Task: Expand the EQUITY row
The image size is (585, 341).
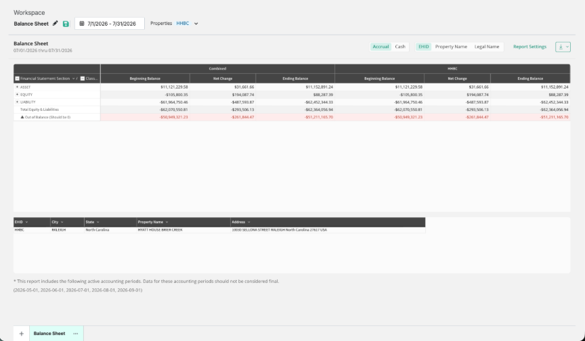Action: pyautogui.click(x=17, y=94)
